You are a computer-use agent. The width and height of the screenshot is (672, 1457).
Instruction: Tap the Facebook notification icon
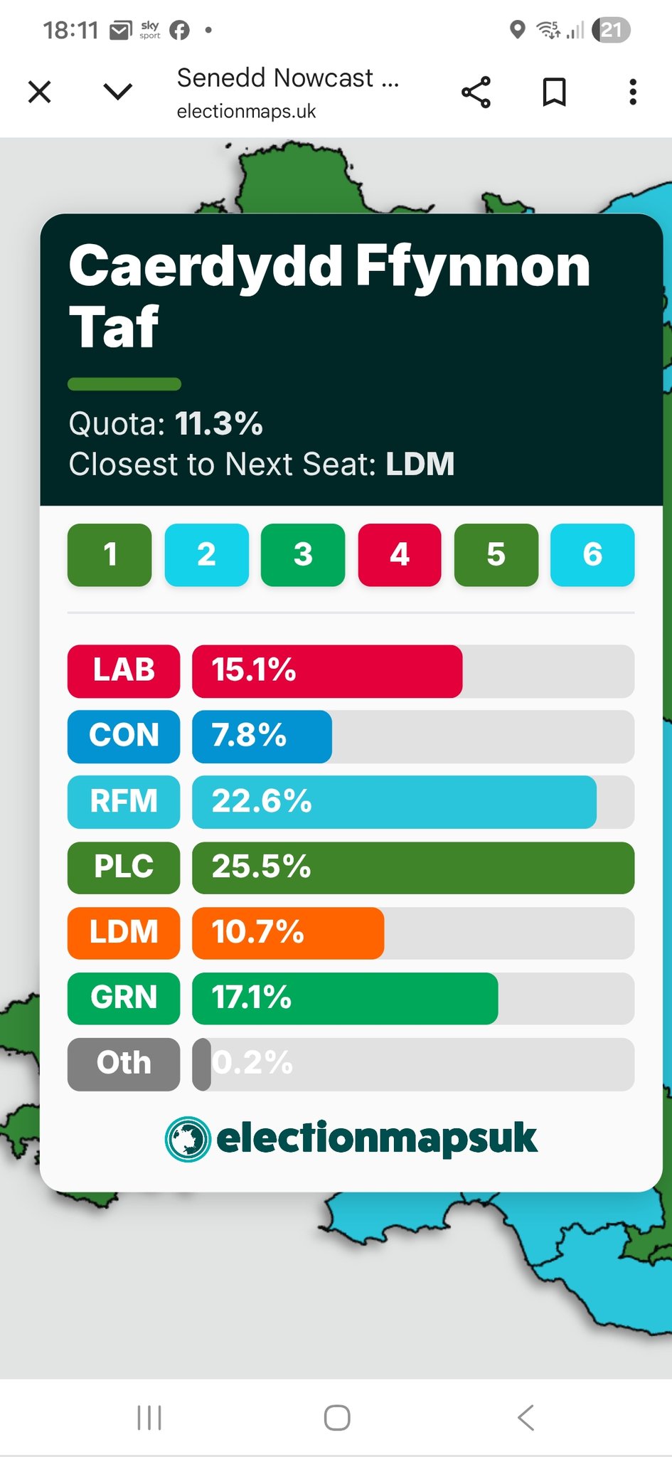[180, 30]
